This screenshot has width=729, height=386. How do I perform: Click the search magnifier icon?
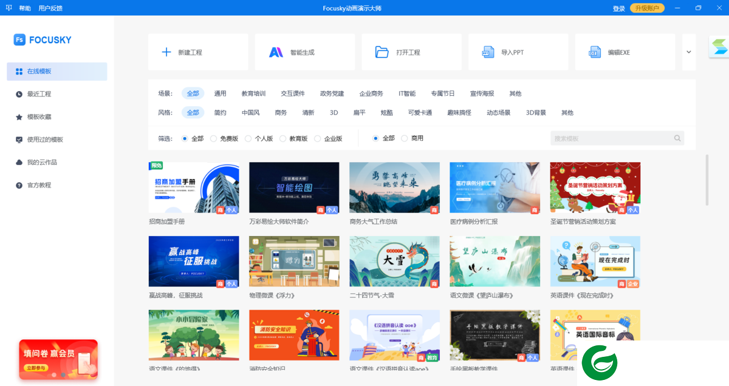tap(677, 138)
